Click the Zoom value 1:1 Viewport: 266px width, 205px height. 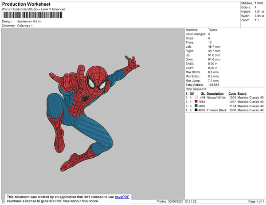257,20
